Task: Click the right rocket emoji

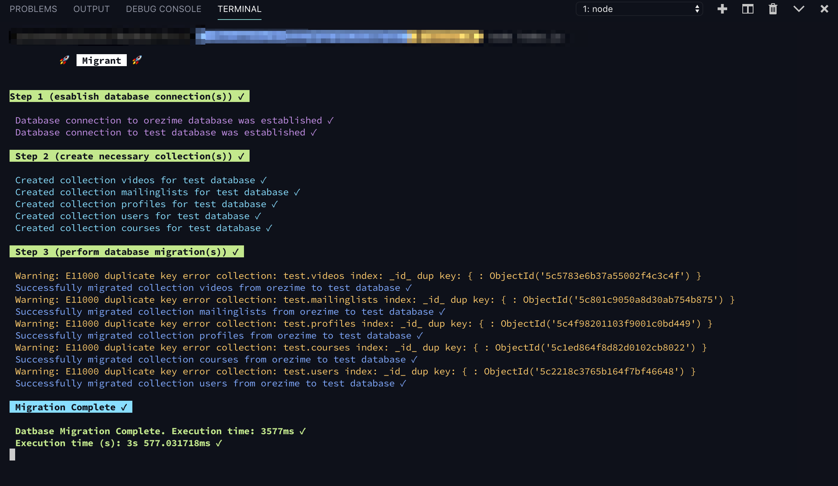Action: [137, 60]
